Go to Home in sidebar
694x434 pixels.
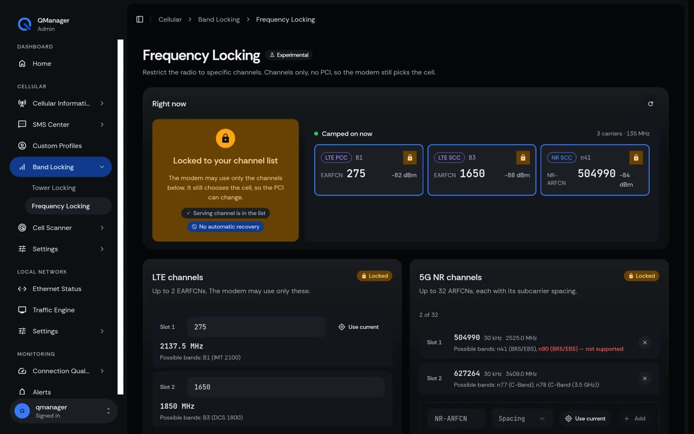tap(60, 64)
